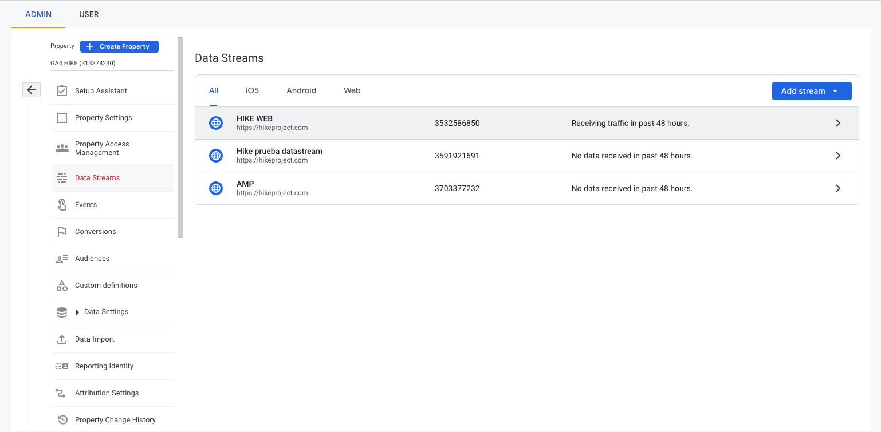
Task: Click the Create Property button
Action: point(119,46)
